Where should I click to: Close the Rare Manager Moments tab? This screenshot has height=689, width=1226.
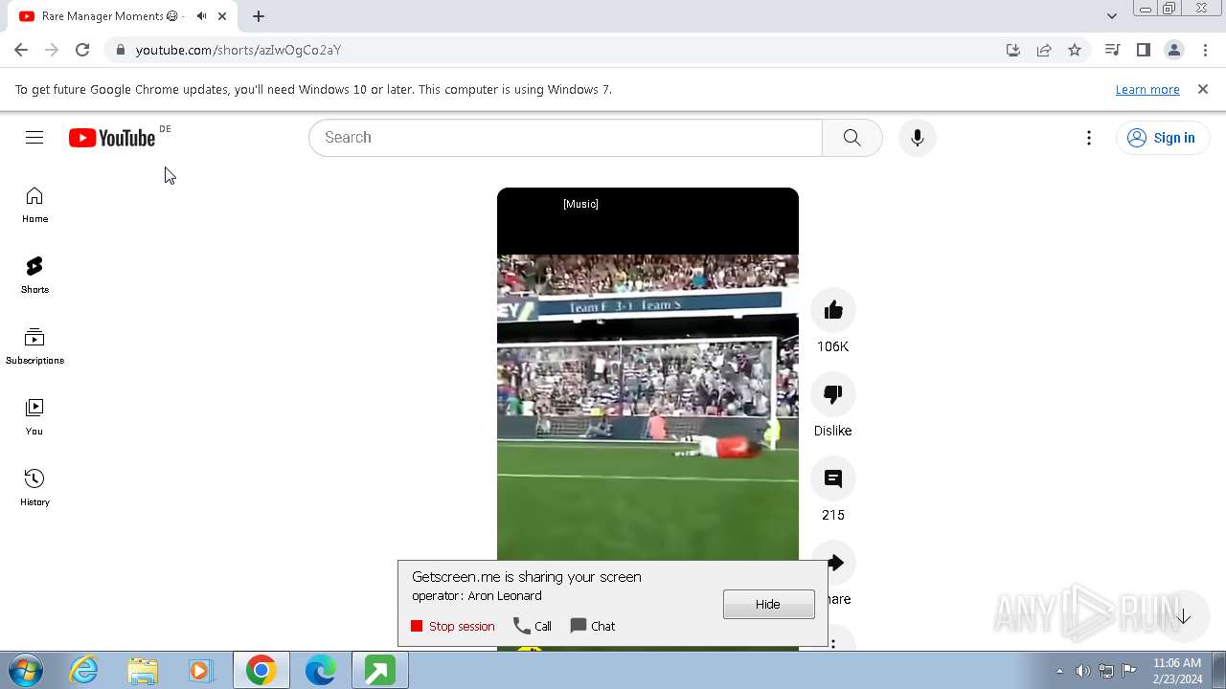(x=223, y=16)
